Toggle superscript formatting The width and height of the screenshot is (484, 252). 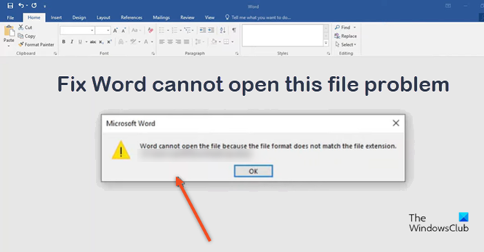tap(109, 41)
